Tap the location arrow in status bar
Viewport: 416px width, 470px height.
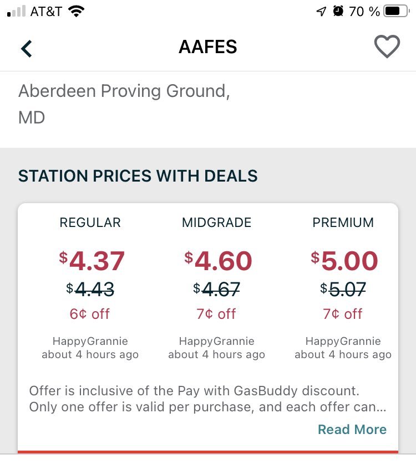(x=321, y=12)
